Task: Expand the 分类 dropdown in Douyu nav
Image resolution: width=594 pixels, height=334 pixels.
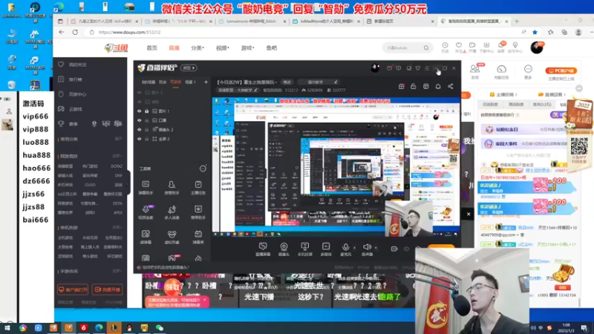Action: 198,48
